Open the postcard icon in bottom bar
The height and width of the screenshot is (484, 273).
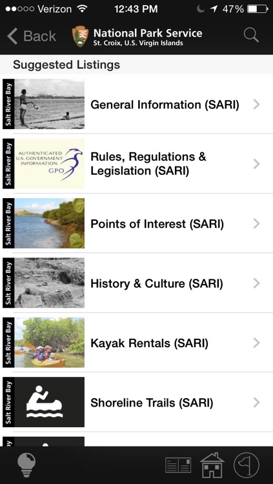pyautogui.click(x=178, y=465)
